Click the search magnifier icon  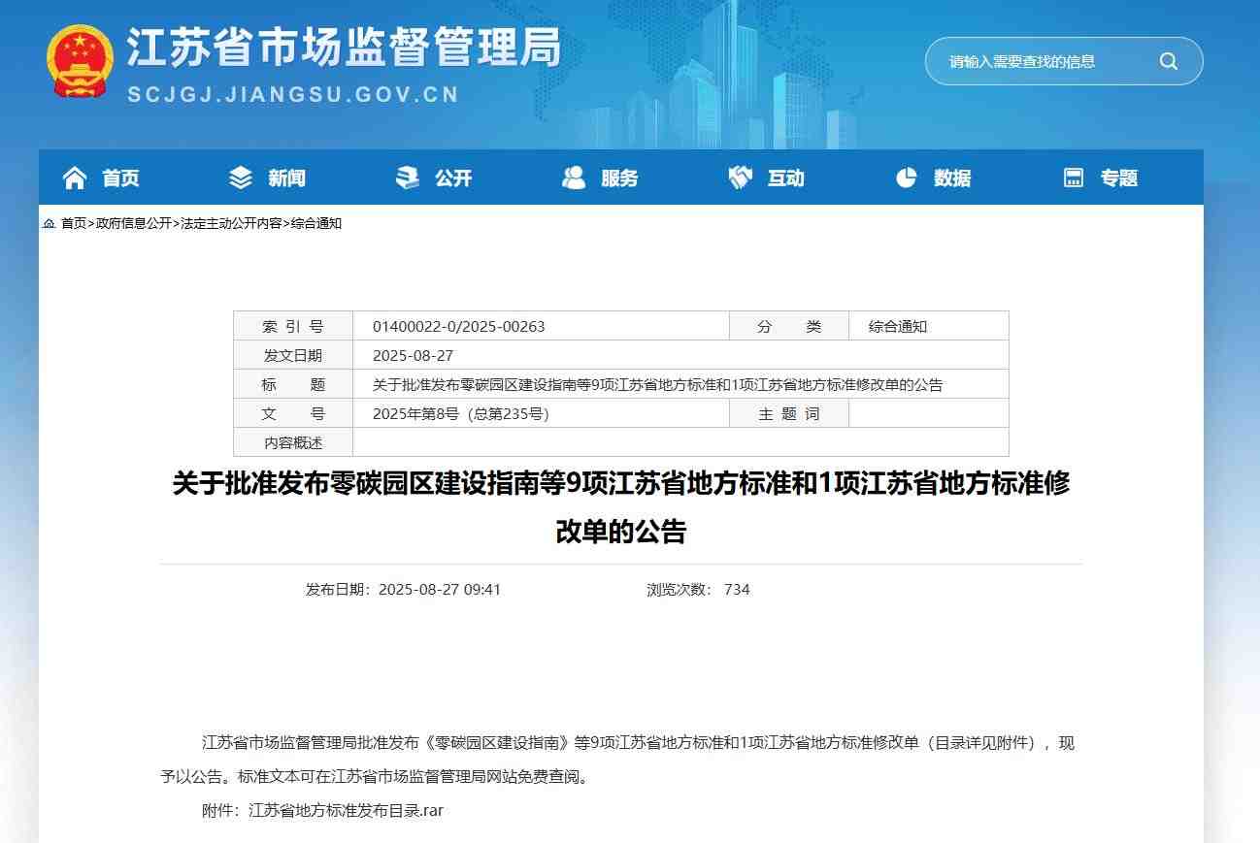[1168, 61]
